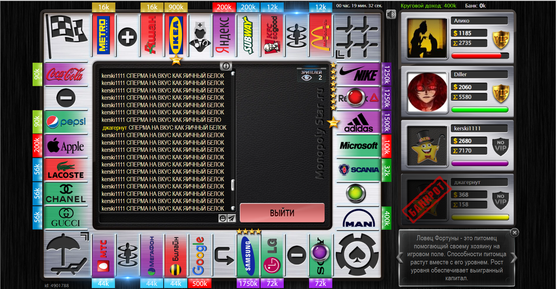Select the Pepsi board cell
This screenshot has height=289, width=557.
66,122
